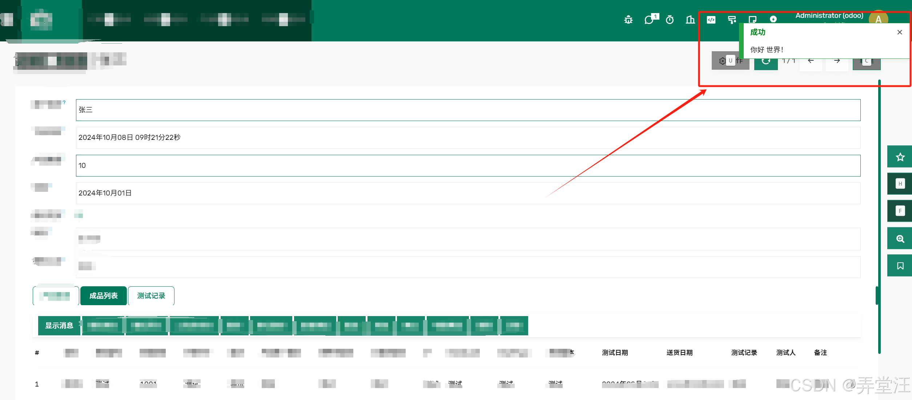Click the star favorite sidebar button
This screenshot has width=912, height=400.
(900, 157)
